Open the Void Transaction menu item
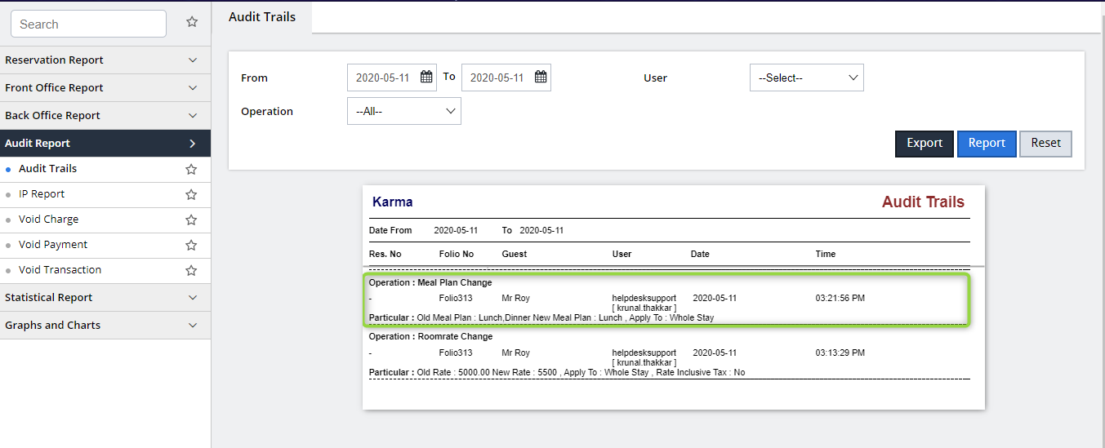This screenshot has height=448, width=1105. (60, 270)
